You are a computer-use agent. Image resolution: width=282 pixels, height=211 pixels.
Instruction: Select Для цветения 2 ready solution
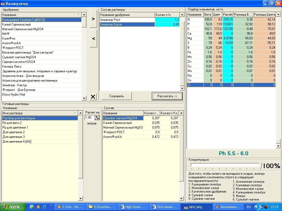40,132
